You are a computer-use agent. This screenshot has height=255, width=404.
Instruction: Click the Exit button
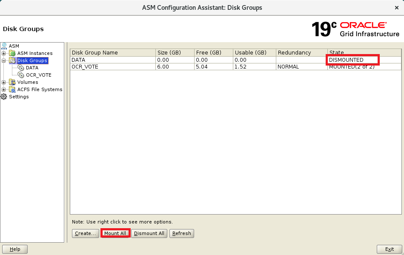coord(390,249)
